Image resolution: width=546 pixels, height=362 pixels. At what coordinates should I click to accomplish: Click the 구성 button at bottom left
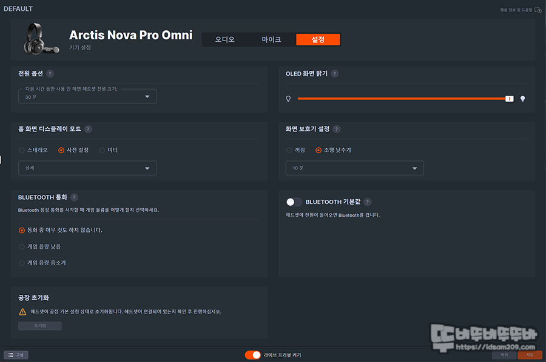click(x=16, y=355)
